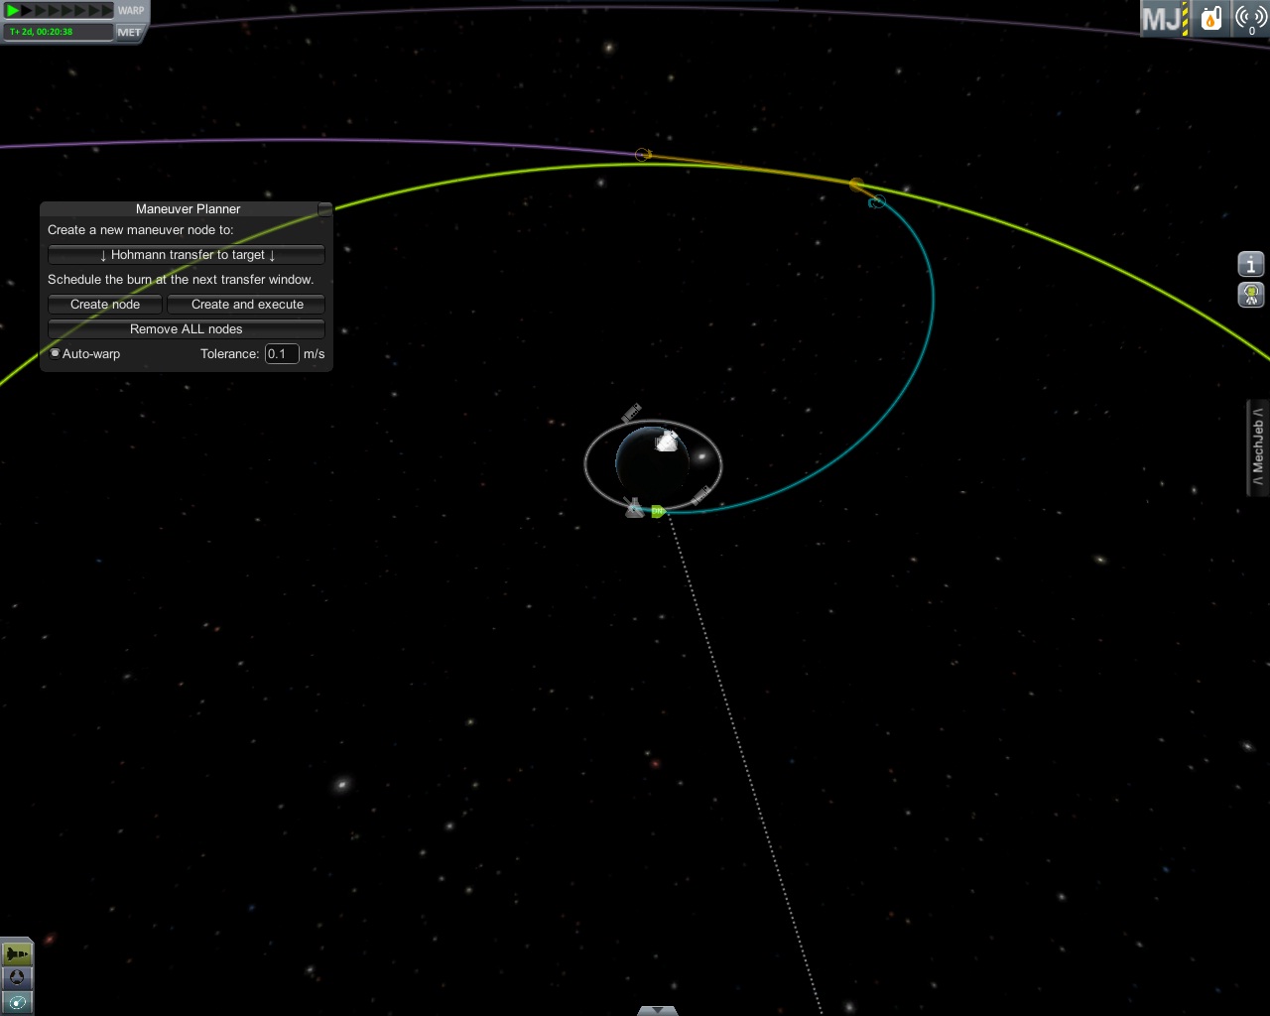This screenshot has width=1270, height=1016.
Task: Open the Kerbal crew astronaut icon
Action: [1251, 295]
